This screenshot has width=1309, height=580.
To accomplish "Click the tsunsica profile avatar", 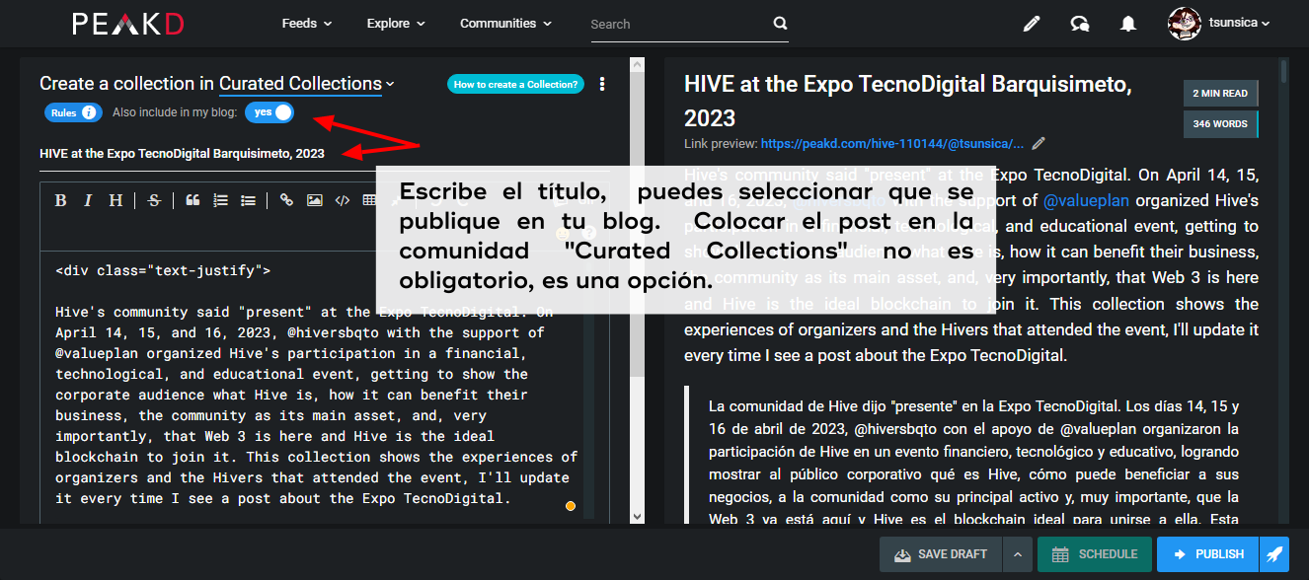I will coord(1184,24).
